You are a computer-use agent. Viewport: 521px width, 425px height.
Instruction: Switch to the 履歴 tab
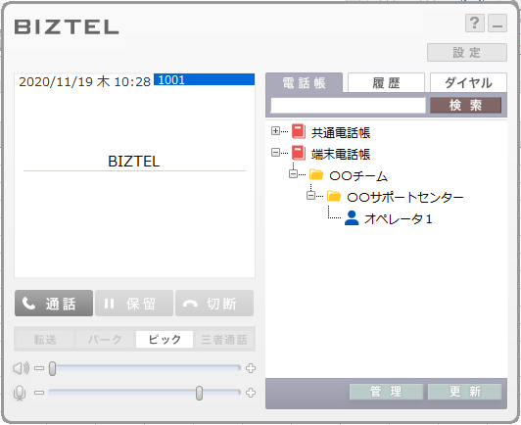pos(386,82)
